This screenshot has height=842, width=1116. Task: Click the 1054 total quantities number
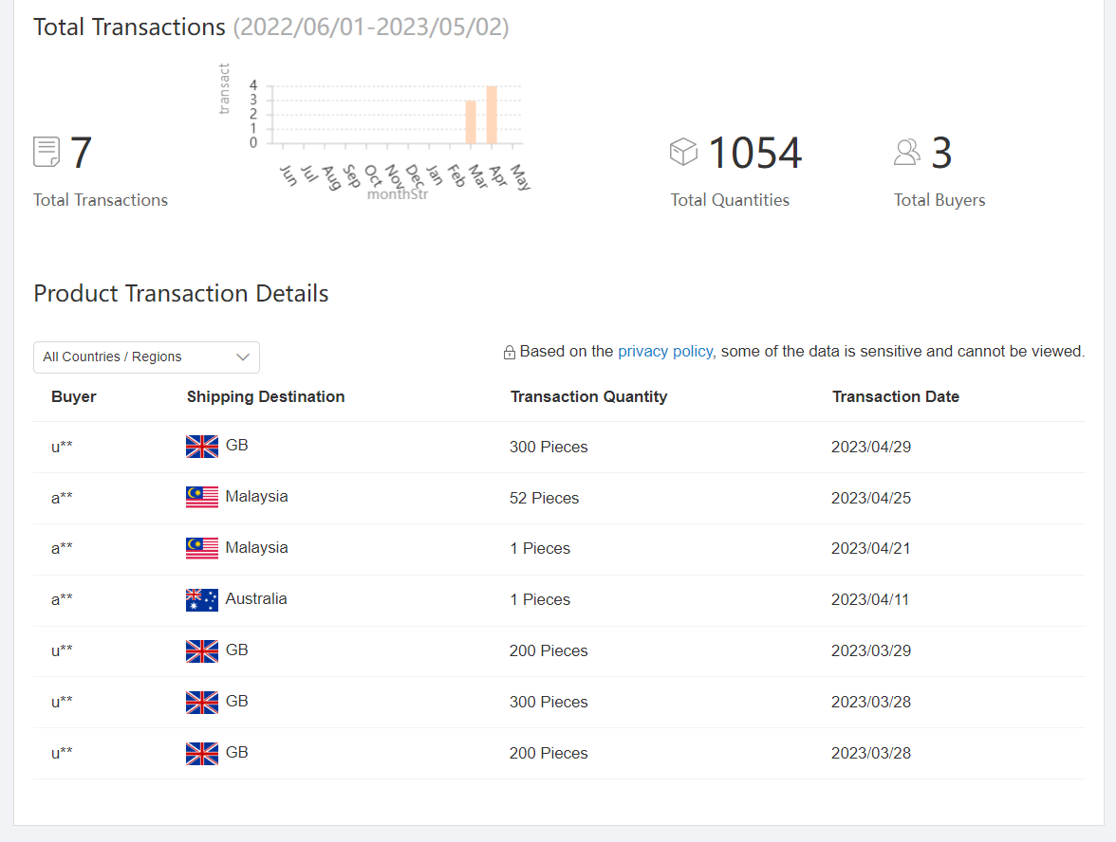pos(754,153)
